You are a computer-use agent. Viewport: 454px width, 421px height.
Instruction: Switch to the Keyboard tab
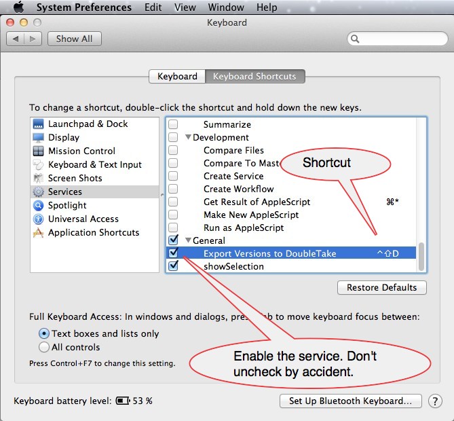click(177, 77)
